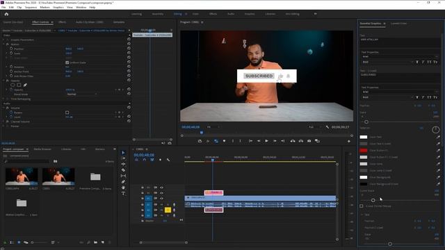The image size is (445, 250).
Task: Expand the Channel Volume section
Action: pos(3,122)
